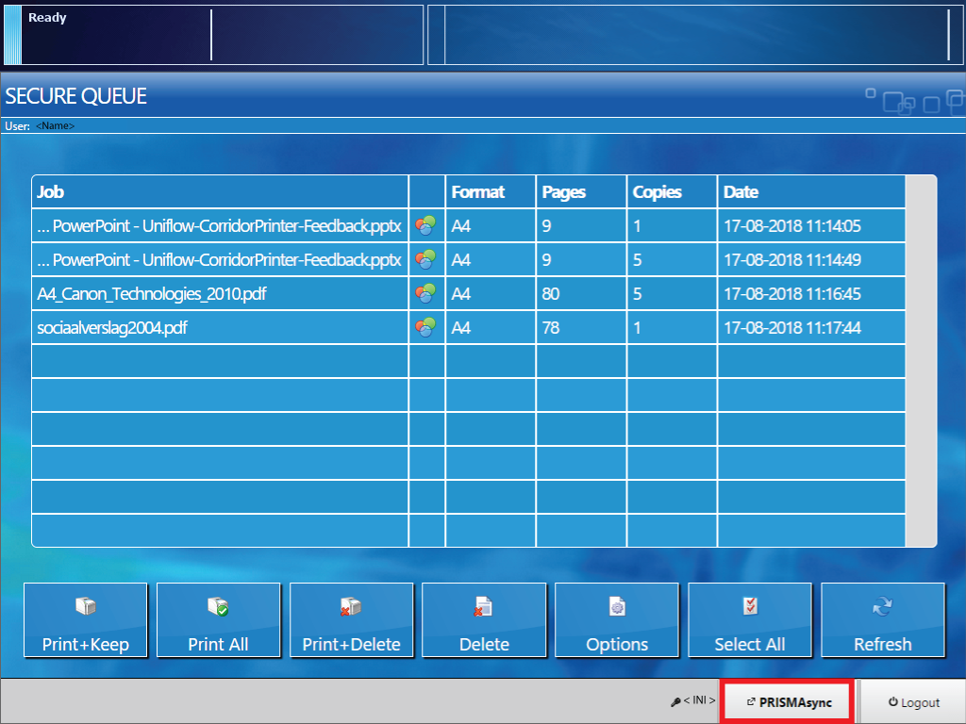Image resolution: width=966 pixels, height=724 pixels.
Task: Click the Select All checklist icon
Action: click(x=750, y=607)
